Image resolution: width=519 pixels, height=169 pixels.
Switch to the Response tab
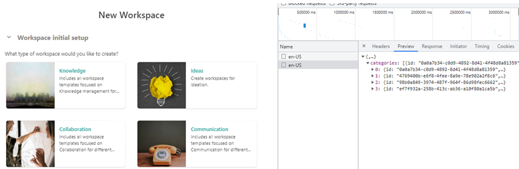pyautogui.click(x=432, y=47)
